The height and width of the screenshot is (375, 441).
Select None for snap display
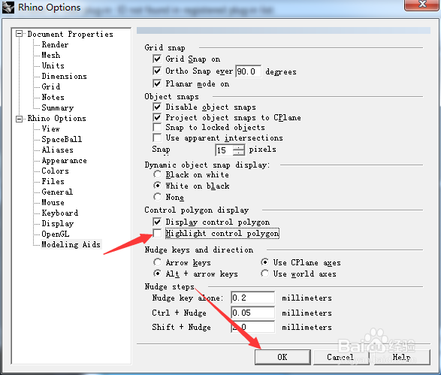pos(158,197)
